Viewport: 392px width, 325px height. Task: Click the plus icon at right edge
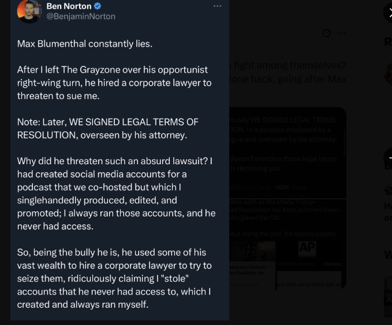pyautogui.click(x=389, y=158)
